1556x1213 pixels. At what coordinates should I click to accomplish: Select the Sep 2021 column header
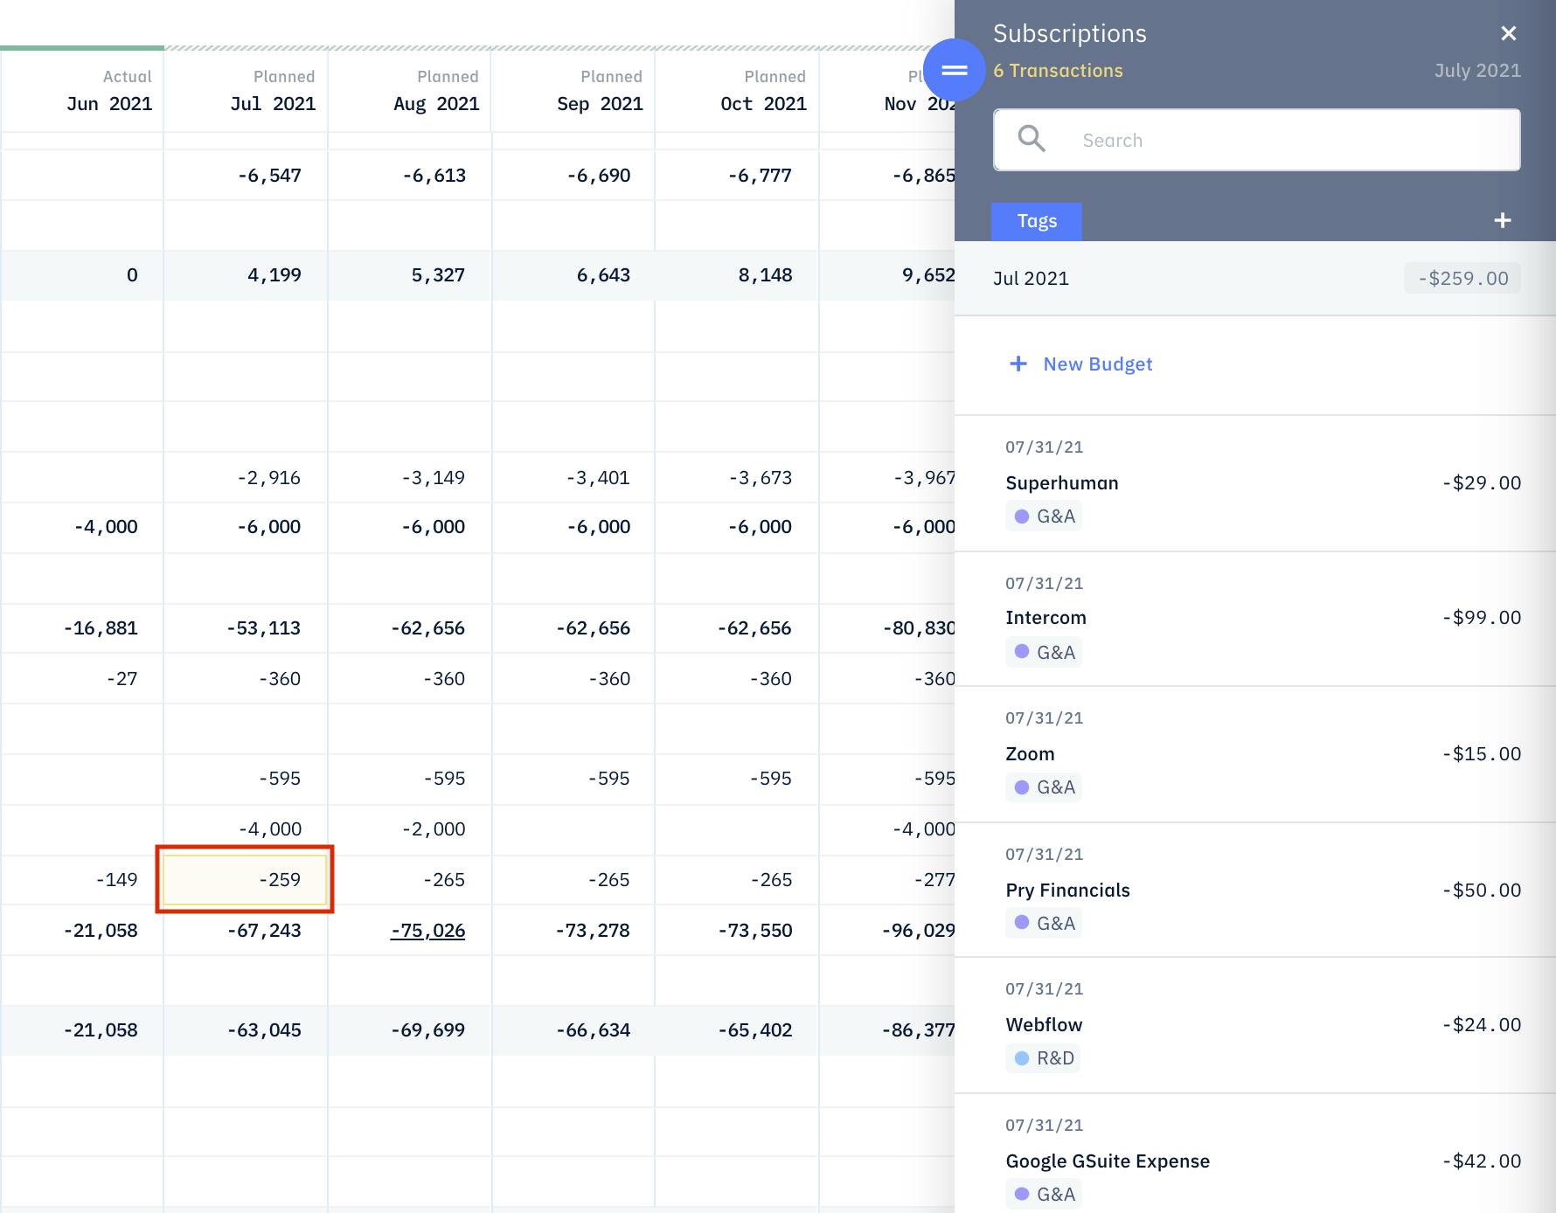pyautogui.click(x=573, y=91)
